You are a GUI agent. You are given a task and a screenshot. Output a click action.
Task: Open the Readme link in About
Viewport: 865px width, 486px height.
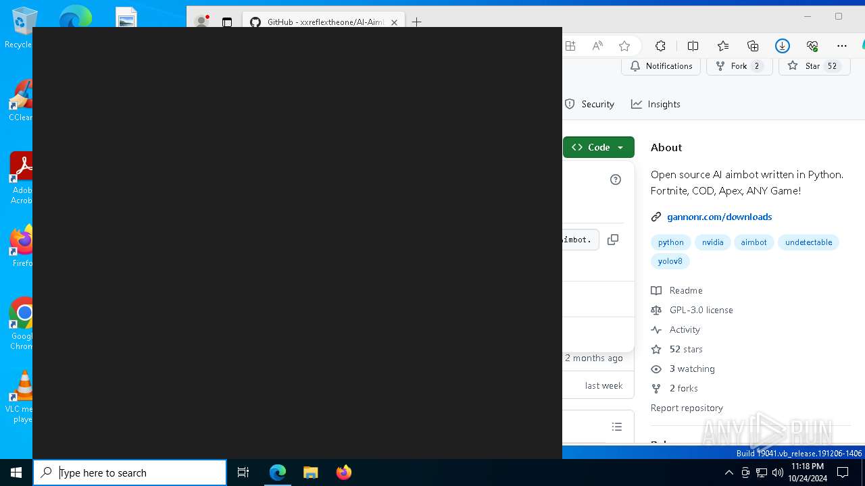(686, 290)
